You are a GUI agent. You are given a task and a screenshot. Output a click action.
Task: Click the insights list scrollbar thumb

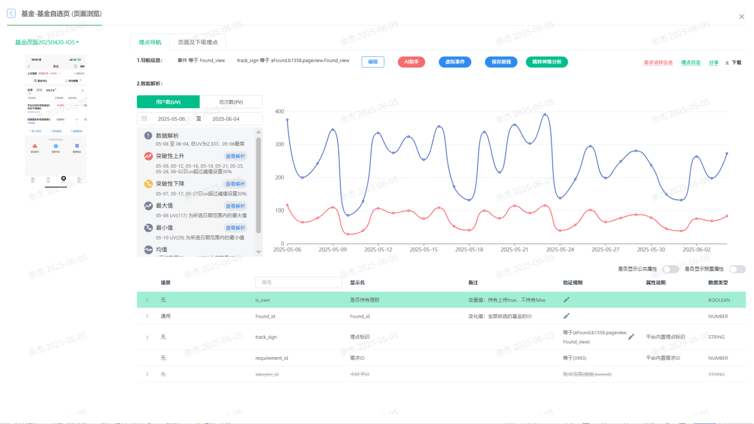coord(259,185)
